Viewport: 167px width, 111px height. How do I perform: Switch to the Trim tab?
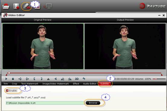pyautogui.click(x=6, y=84)
